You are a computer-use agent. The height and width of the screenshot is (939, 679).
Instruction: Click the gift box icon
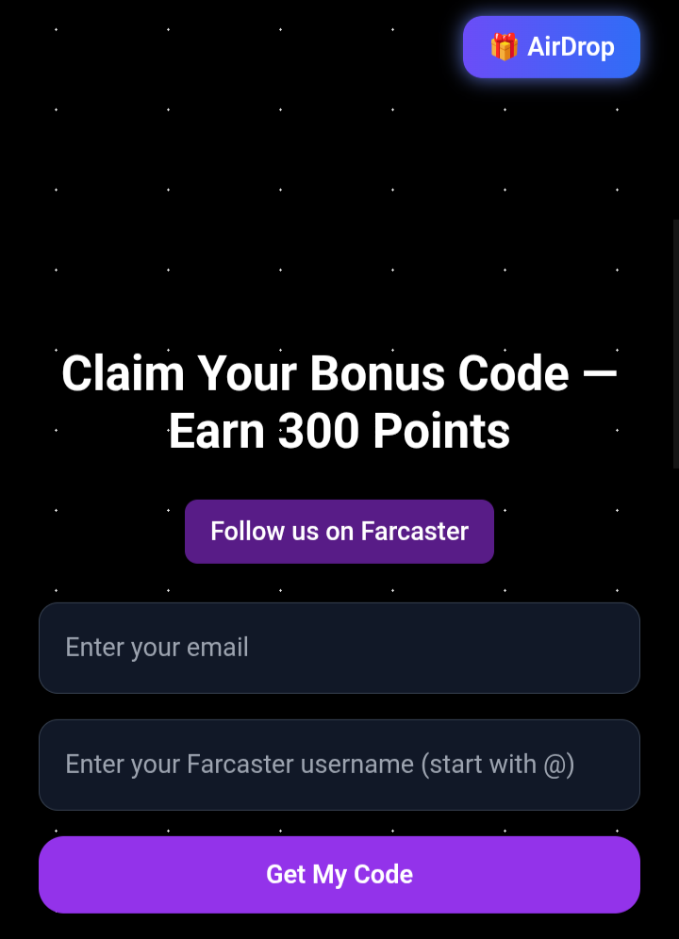504,47
